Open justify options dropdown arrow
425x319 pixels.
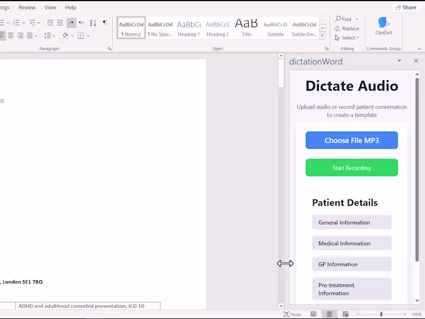[36, 36]
